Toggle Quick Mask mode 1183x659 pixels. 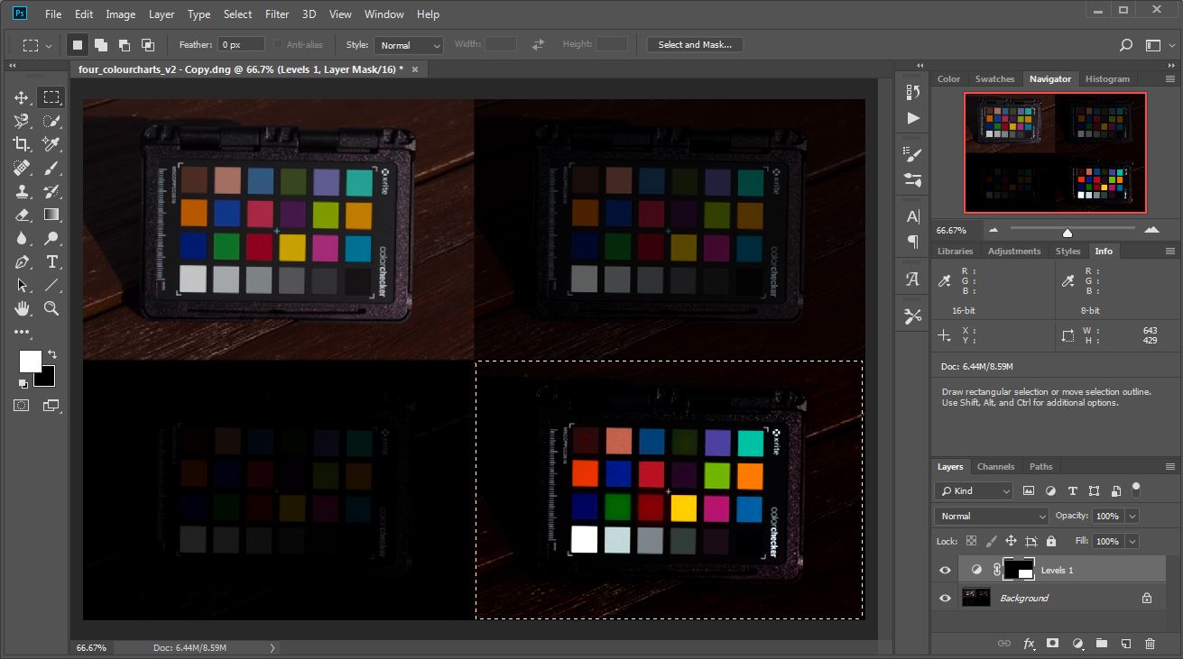(22, 406)
